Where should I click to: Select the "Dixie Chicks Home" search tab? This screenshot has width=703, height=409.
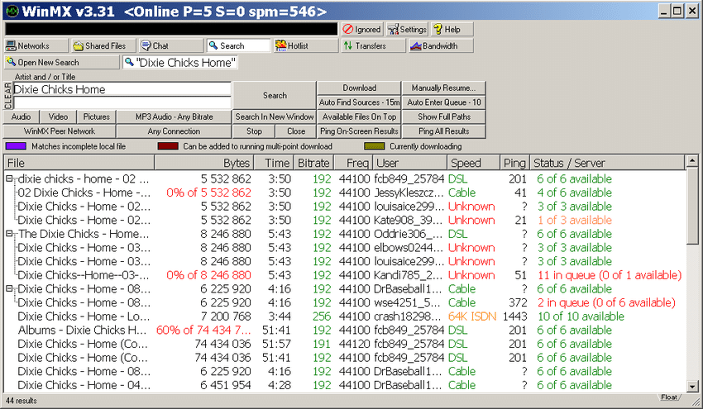coord(179,62)
